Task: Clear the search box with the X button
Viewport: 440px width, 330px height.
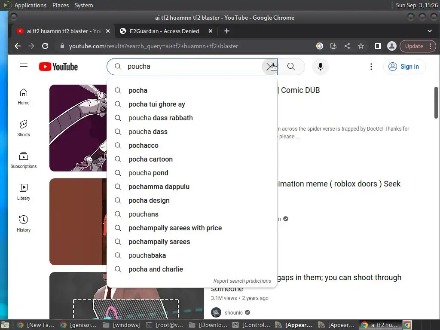Action: tap(269, 67)
